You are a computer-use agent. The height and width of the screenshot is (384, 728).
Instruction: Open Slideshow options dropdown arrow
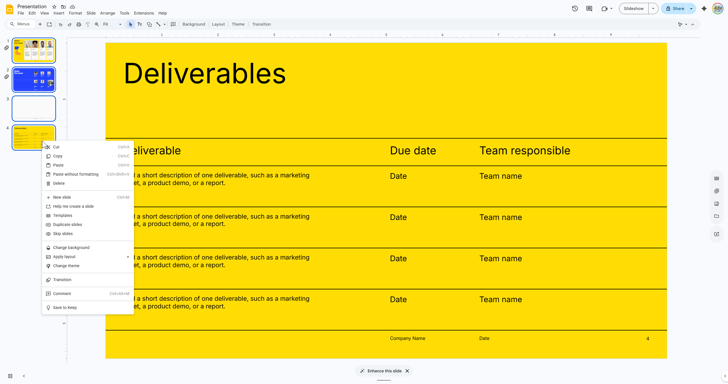[653, 9]
